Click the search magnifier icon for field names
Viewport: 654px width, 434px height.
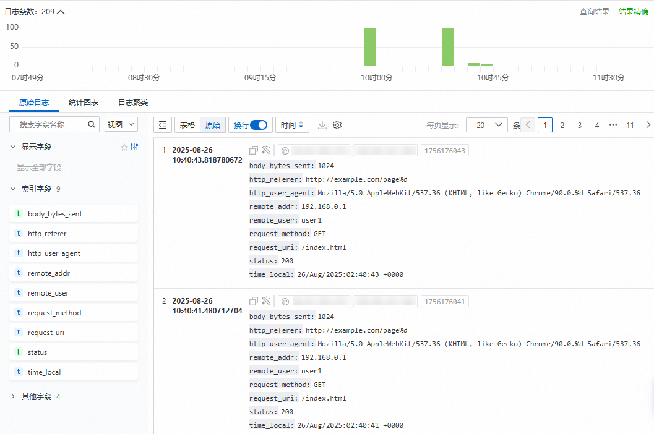coord(92,124)
